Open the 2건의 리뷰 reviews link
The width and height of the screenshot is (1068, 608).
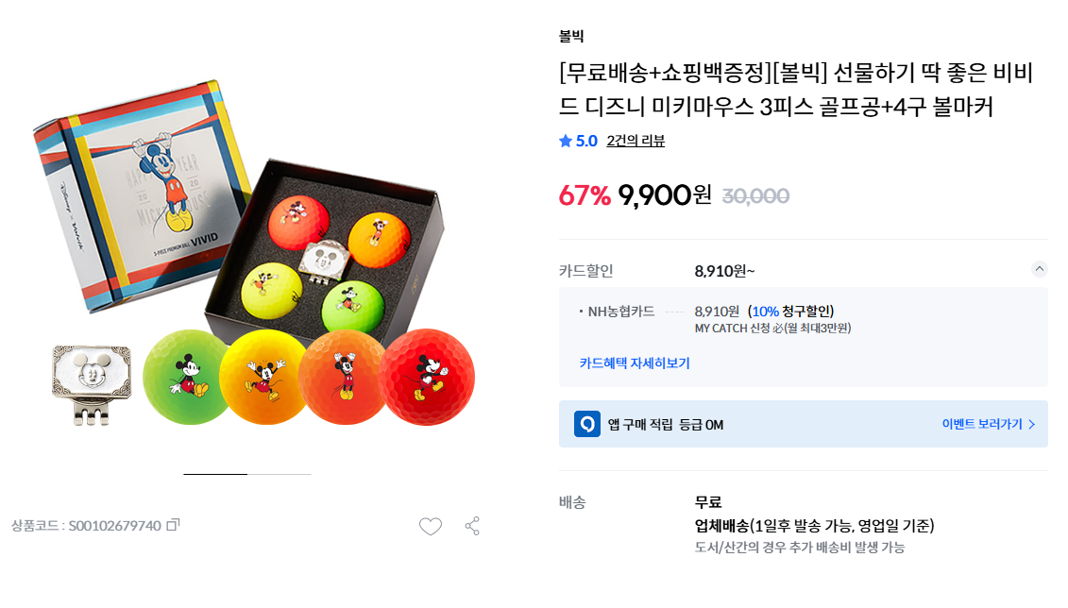click(x=636, y=141)
